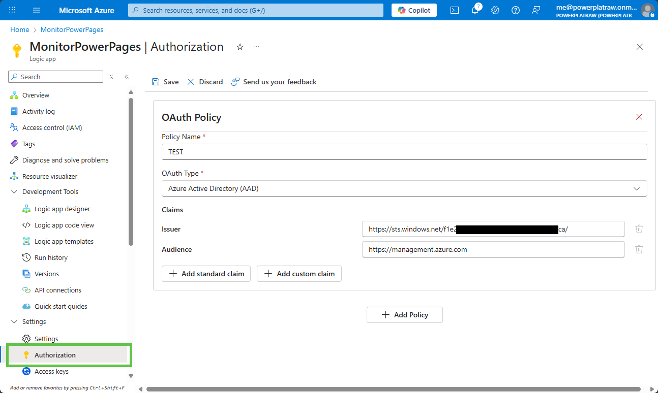Screen dimensions: 658x393
Task: Remove the OAuth Policy with red X
Action: click(639, 117)
